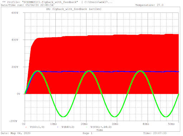This screenshot has height=136, width=183.
Task: Click the Time axis title below the legend
Action: tap(100, 130)
